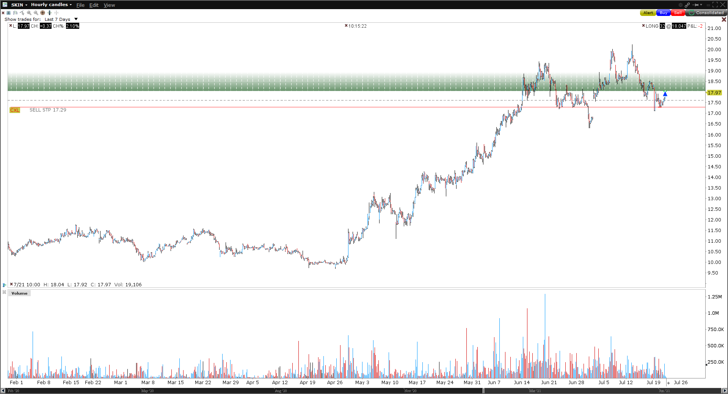Click the 250.0K volume axis label
The height and width of the screenshot is (394, 728).
(x=715, y=362)
